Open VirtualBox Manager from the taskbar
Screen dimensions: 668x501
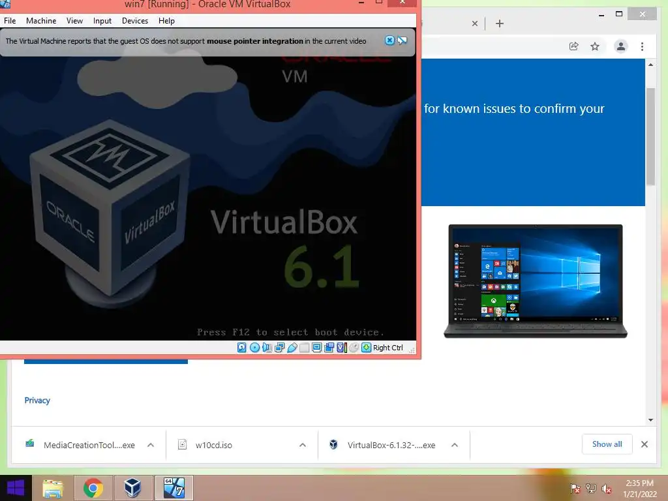point(132,488)
